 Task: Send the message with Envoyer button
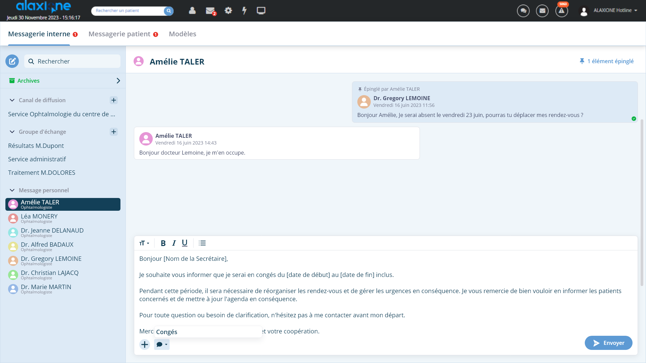coord(608,343)
